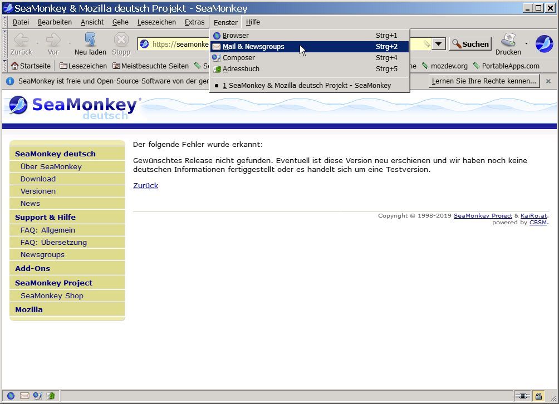Click Lernen Sie Ihre Rechte kennen button
The width and height of the screenshot is (559, 404).
(x=484, y=81)
